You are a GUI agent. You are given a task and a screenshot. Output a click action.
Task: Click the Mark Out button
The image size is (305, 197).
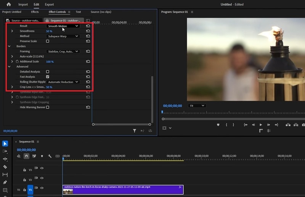[233, 125]
